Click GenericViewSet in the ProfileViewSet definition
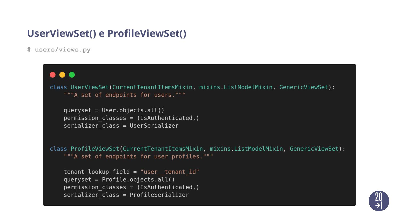This screenshot has height=224, width=399. (x=314, y=149)
